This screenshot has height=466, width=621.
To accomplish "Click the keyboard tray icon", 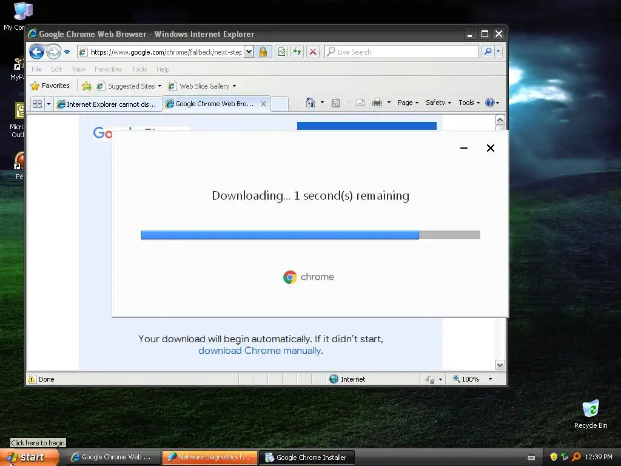I will [531, 458].
